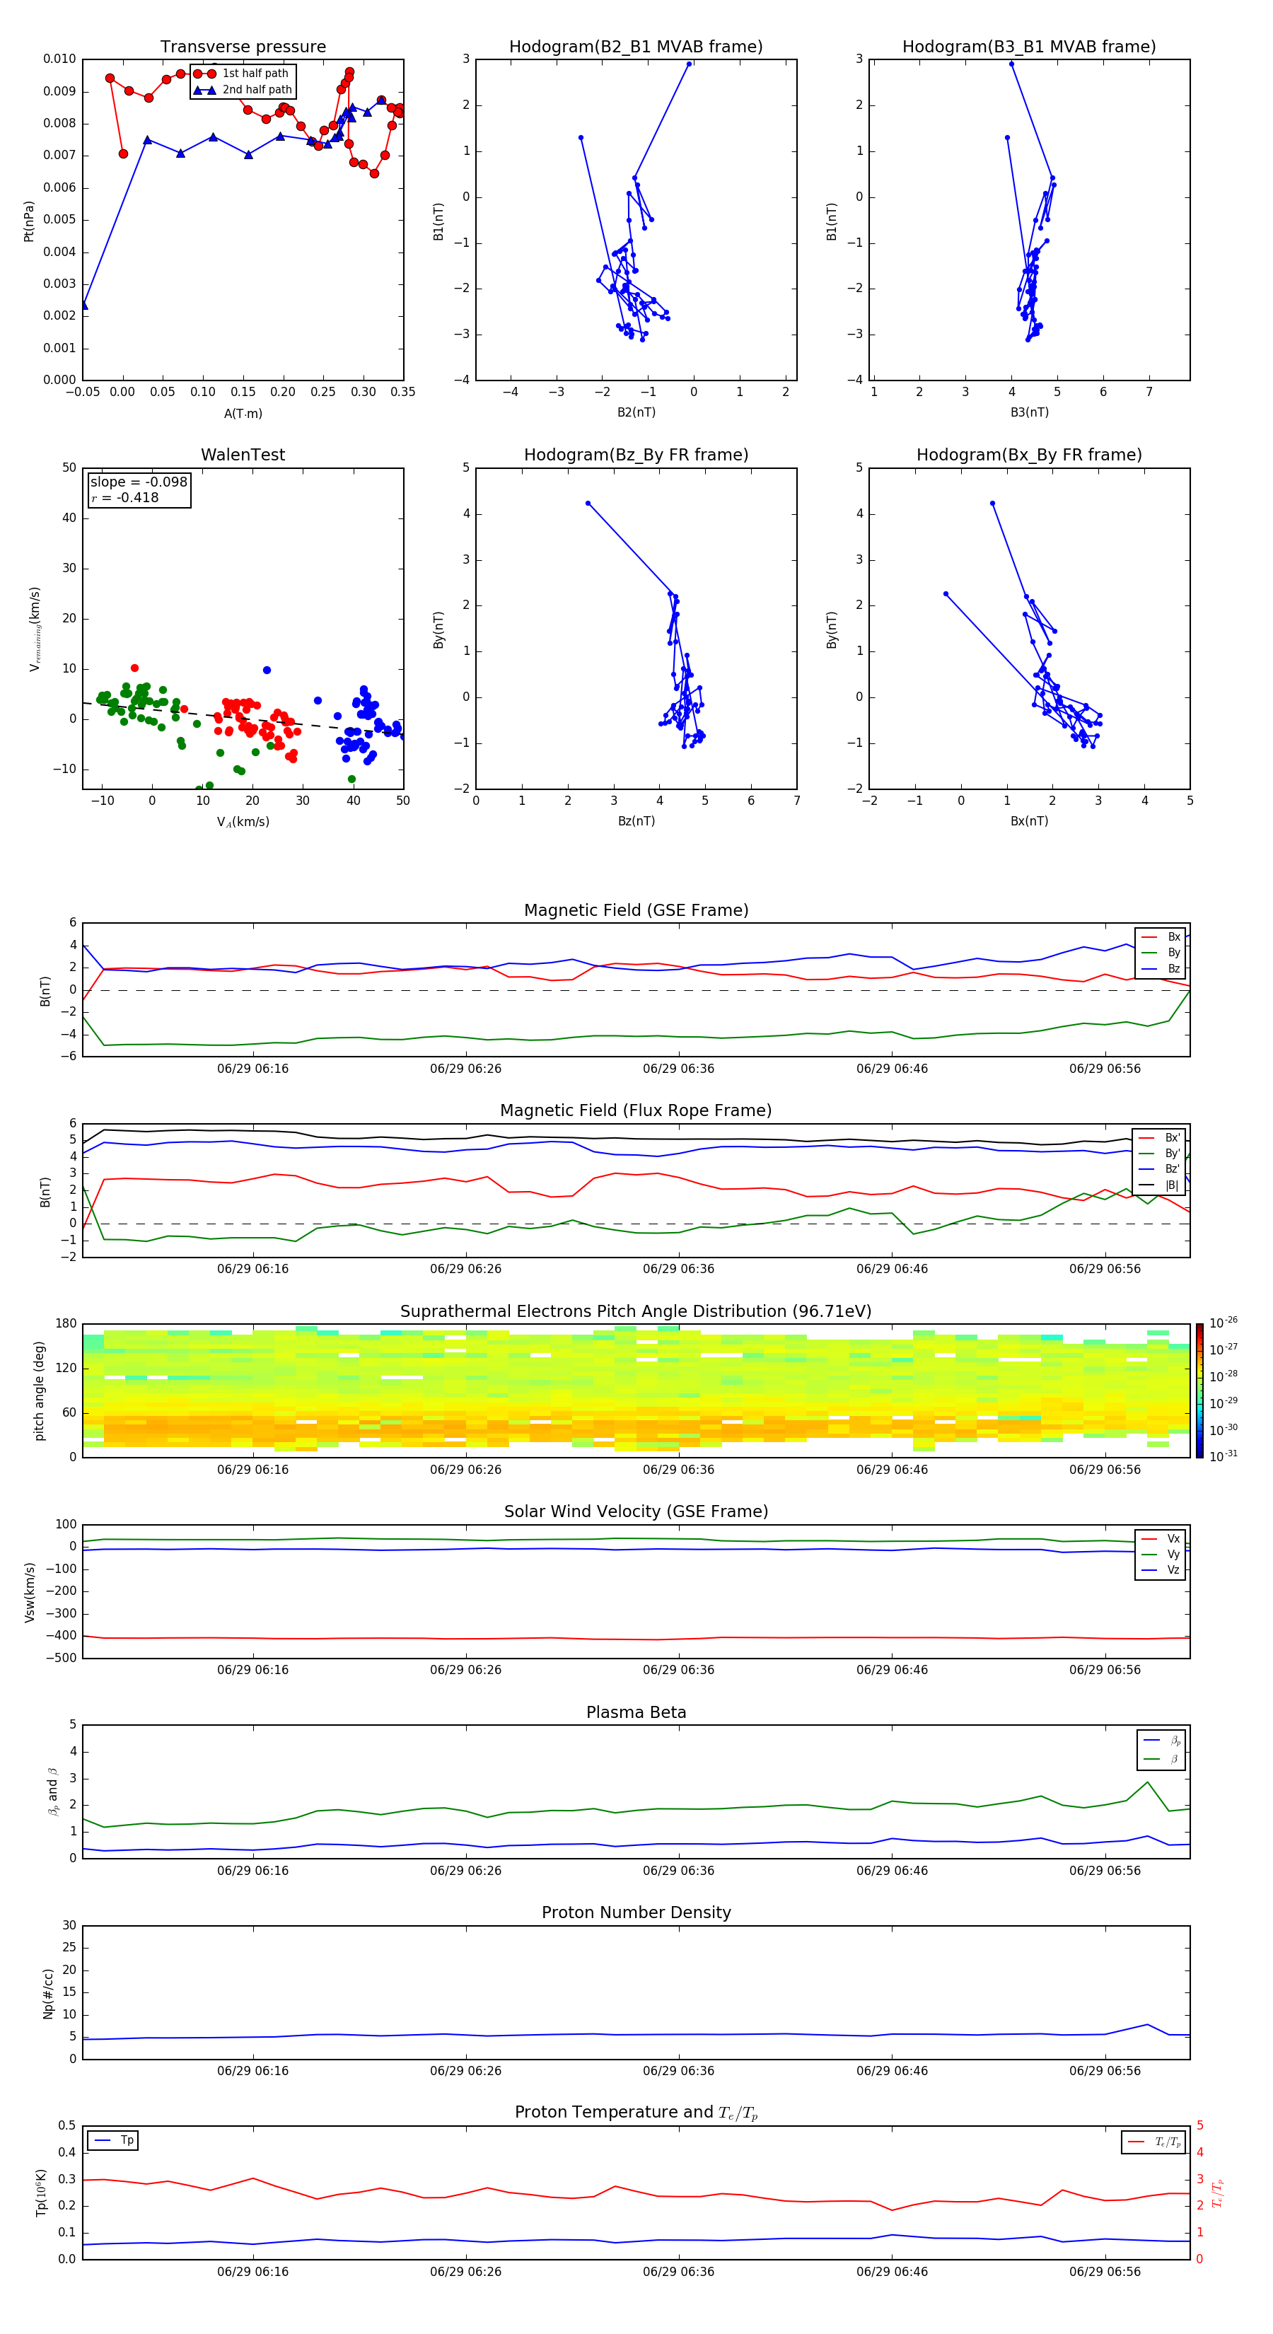
Task: Click '|B|' legend entry in Flux Rope plot
Action: click(1160, 1185)
